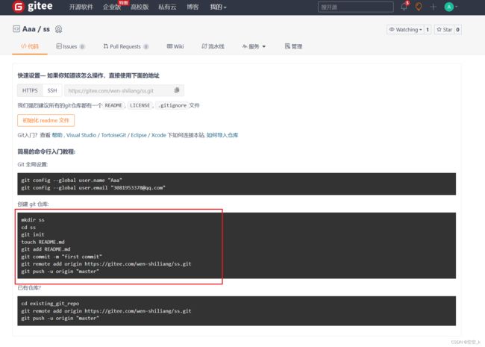The width and height of the screenshot is (485, 347).
Task: Open the Visual Studio link
Action: click(81, 135)
